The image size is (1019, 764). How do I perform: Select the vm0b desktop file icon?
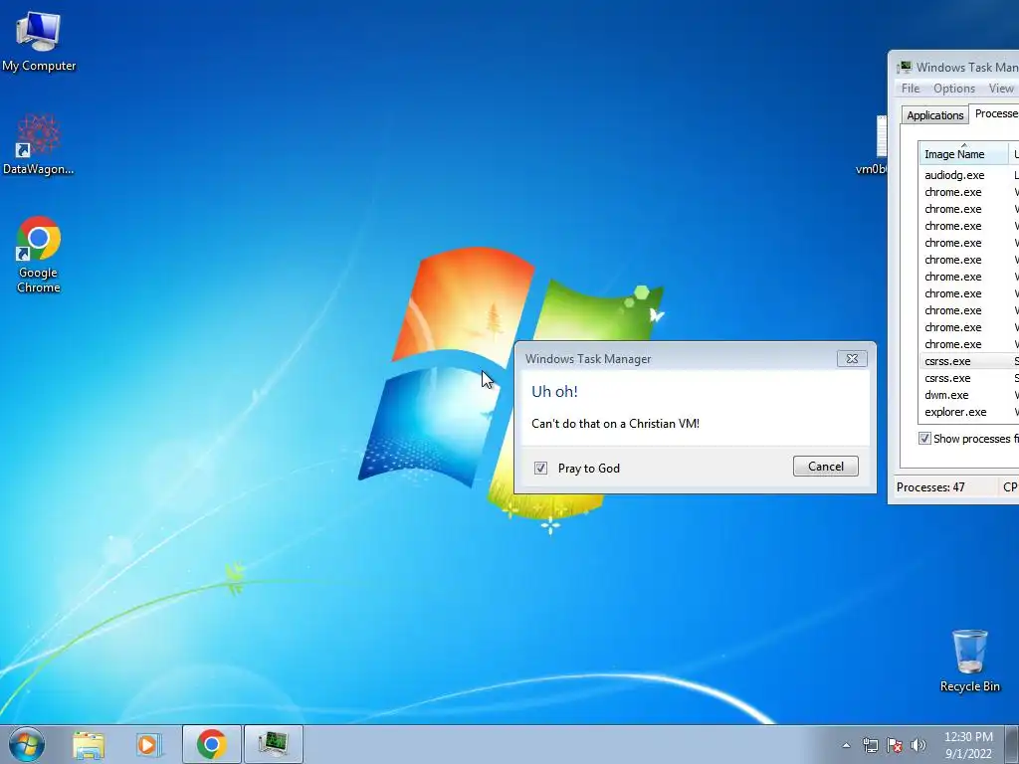click(x=873, y=145)
